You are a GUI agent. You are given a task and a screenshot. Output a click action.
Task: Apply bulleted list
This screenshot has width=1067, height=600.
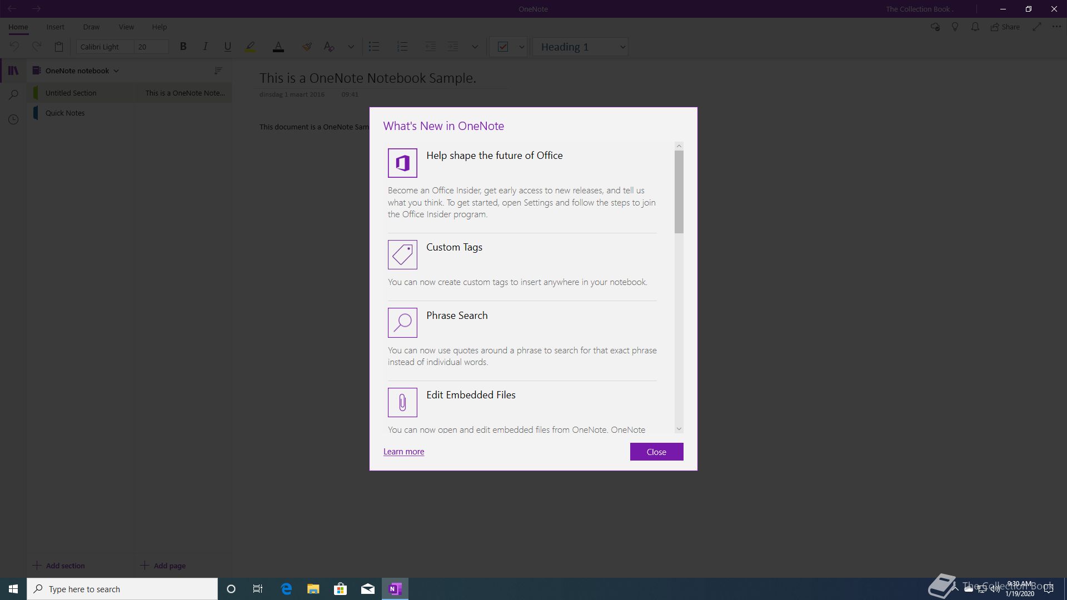coord(374,47)
